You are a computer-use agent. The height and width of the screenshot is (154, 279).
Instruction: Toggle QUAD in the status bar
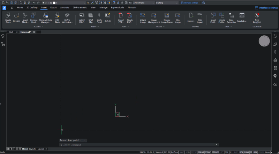tap(246, 152)
